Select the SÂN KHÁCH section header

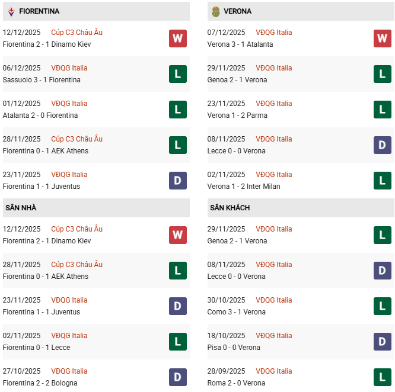[230, 208]
